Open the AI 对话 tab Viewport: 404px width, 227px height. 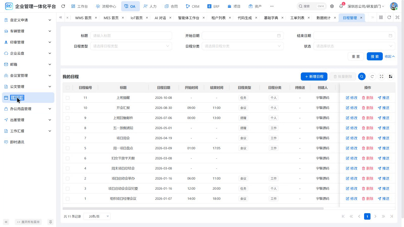tap(160, 18)
